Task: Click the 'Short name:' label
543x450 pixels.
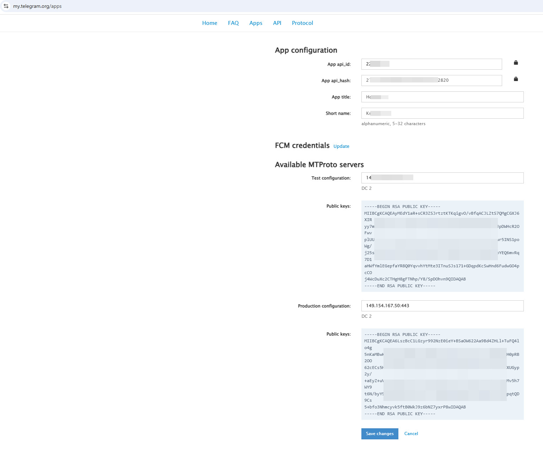Action: (x=338, y=113)
